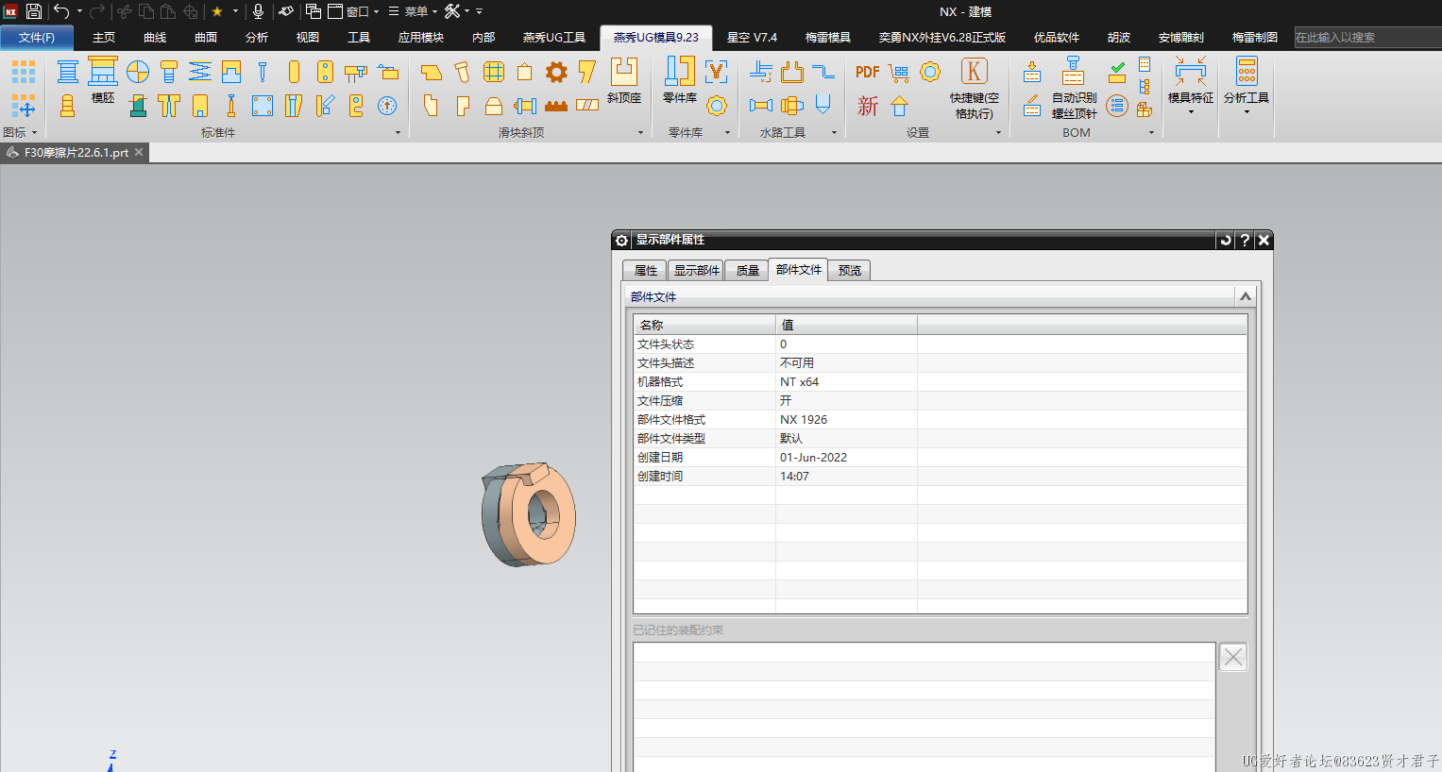Click the grid icon with move arrows
The image size is (1442, 772).
click(24, 106)
